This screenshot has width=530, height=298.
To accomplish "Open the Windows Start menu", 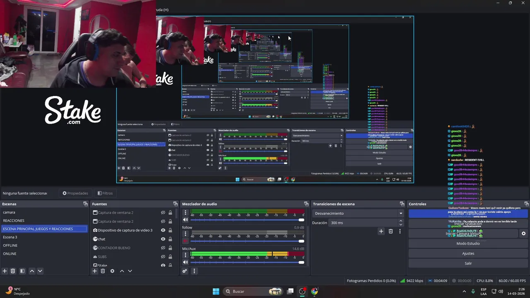I will click(216, 291).
